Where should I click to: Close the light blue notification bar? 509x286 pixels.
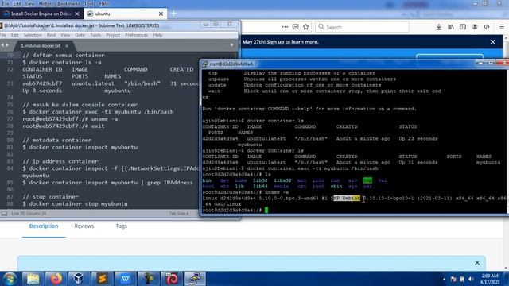[477, 263]
